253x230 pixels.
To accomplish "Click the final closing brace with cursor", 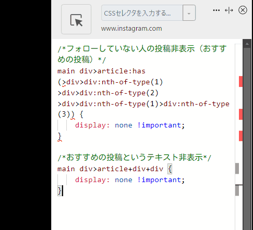I will pyautogui.click(x=59, y=191).
